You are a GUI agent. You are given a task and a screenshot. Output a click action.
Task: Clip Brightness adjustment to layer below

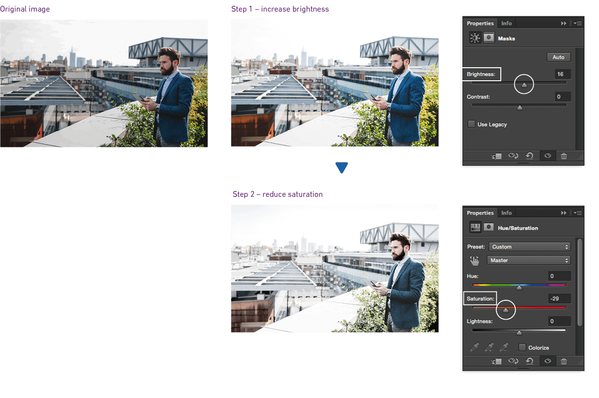click(496, 156)
